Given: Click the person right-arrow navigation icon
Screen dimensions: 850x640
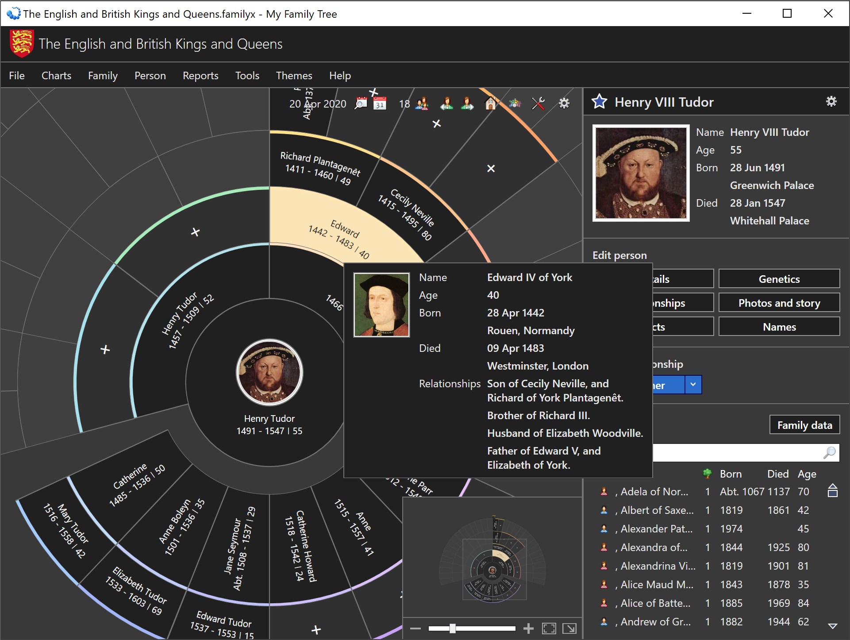Looking at the screenshot, I should (x=467, y=104).
